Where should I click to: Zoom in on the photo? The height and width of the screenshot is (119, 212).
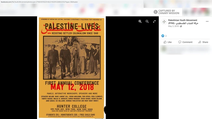click(x=140, y=21)
